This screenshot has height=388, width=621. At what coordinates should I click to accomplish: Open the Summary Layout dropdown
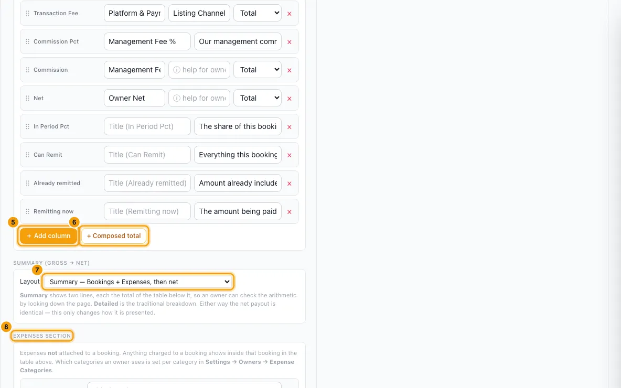(x=137, y=282)
